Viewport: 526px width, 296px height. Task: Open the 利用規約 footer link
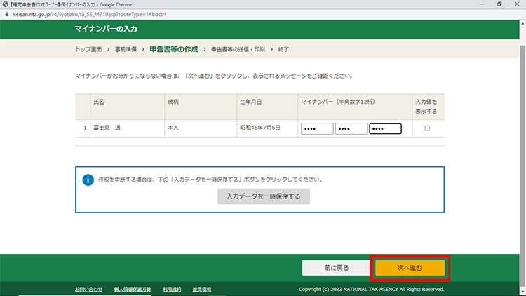click(x=172, y=289)
